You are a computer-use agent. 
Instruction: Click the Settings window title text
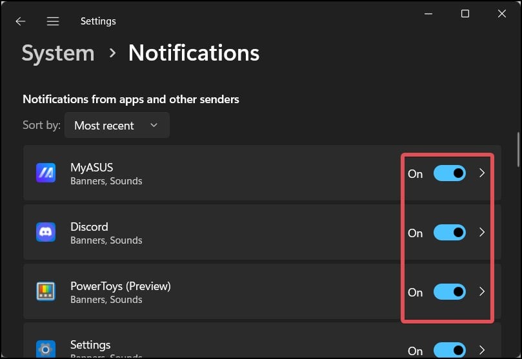[x=98, y=21]
